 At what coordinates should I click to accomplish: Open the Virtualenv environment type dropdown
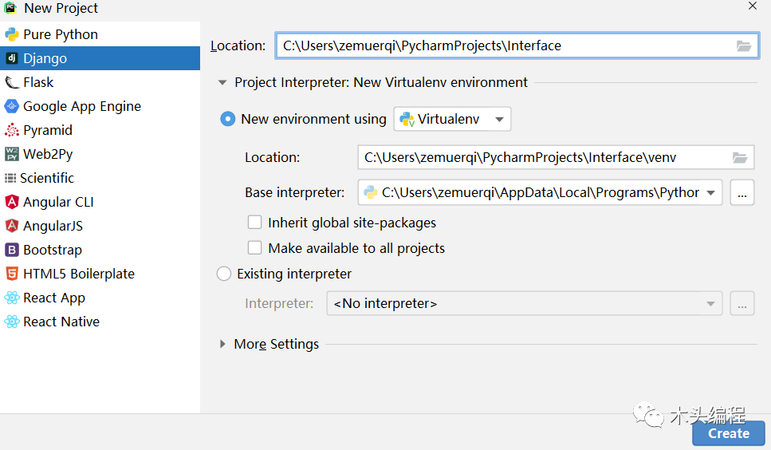(x=452, y=119)
